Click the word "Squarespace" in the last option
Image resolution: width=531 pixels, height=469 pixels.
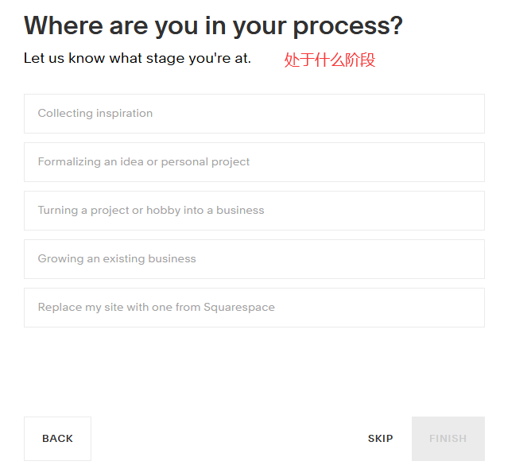point(239,308)
